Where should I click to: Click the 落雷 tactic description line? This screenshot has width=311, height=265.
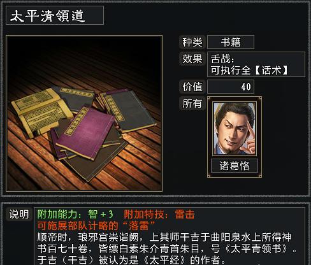(97, 226)
